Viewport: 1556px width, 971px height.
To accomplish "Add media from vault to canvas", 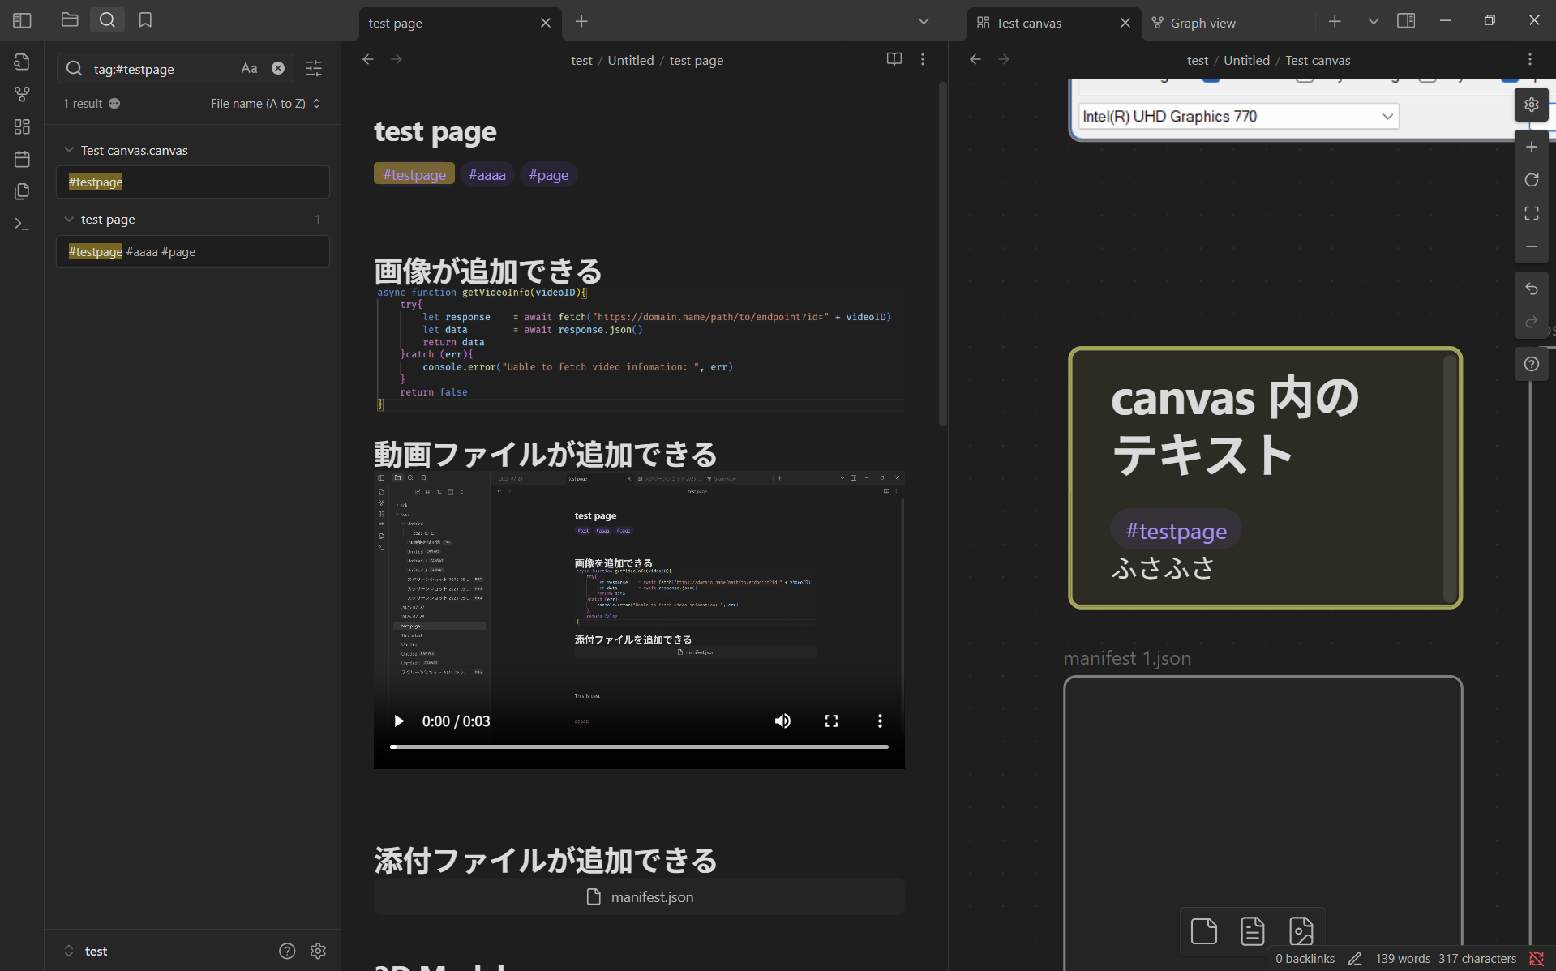I will point(1301,930).
